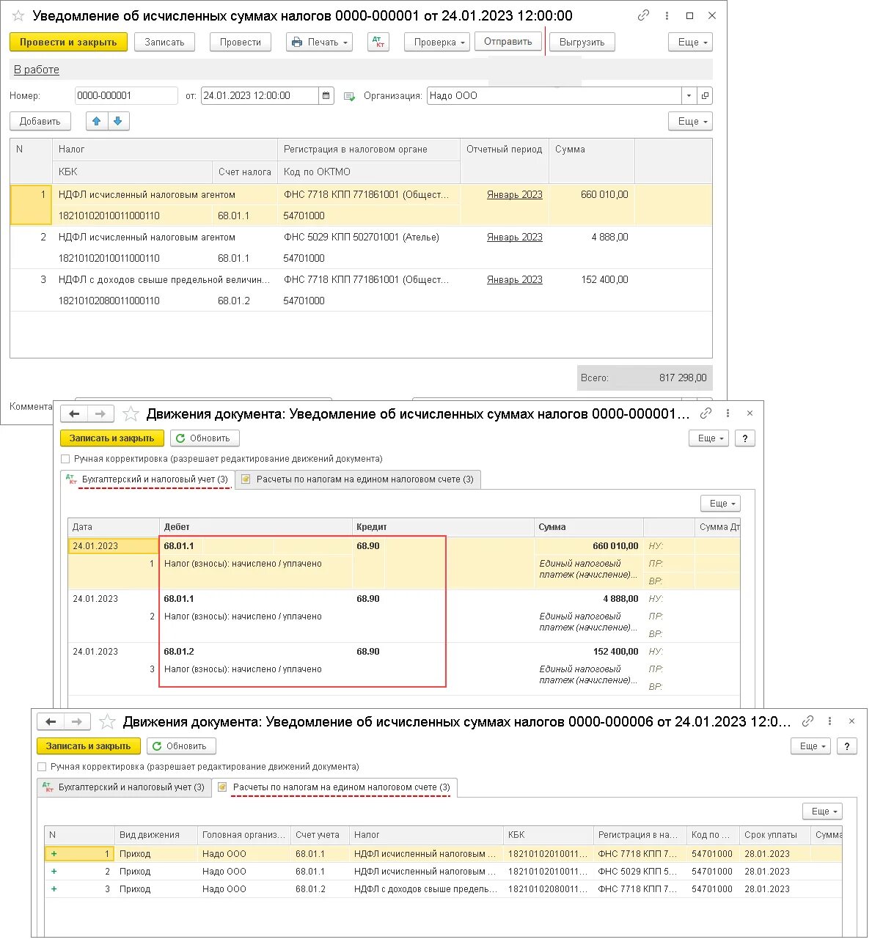Click link icon in main document title bar

tap(643, 15)
